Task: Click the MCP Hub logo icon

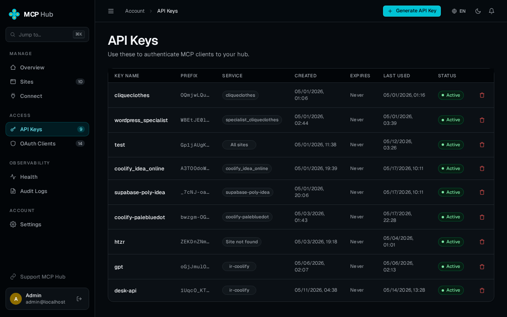Action: pyautogui.click(x=14, y=14)
